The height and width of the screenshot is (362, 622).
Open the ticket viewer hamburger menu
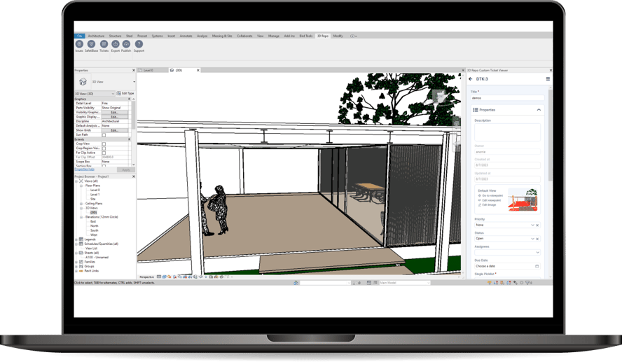(x=548, y=79)
